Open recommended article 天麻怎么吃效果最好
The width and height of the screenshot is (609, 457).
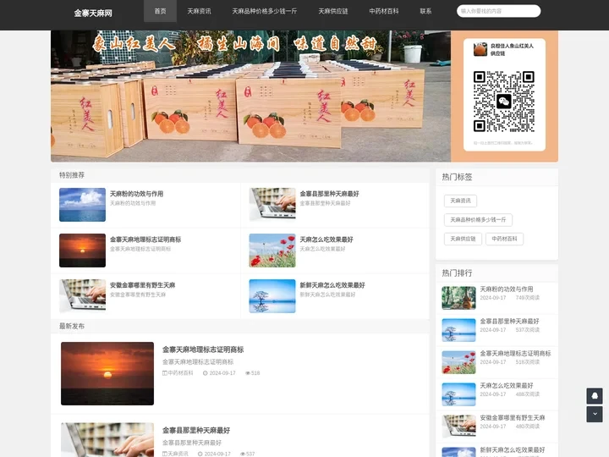tap(326, 240)
